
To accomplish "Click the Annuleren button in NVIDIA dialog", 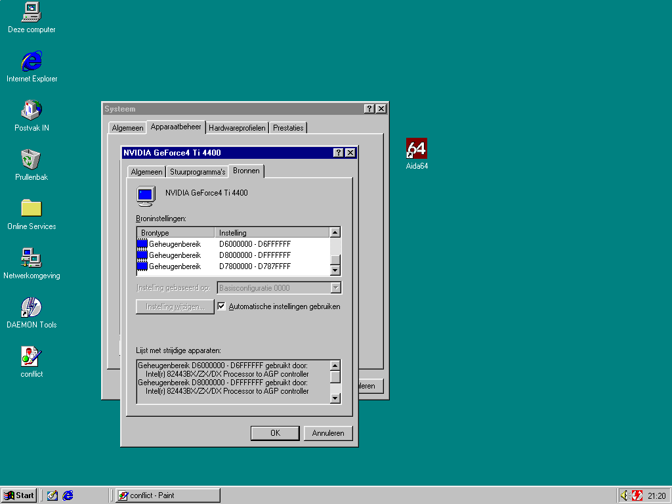I will (x=328, y=433).
